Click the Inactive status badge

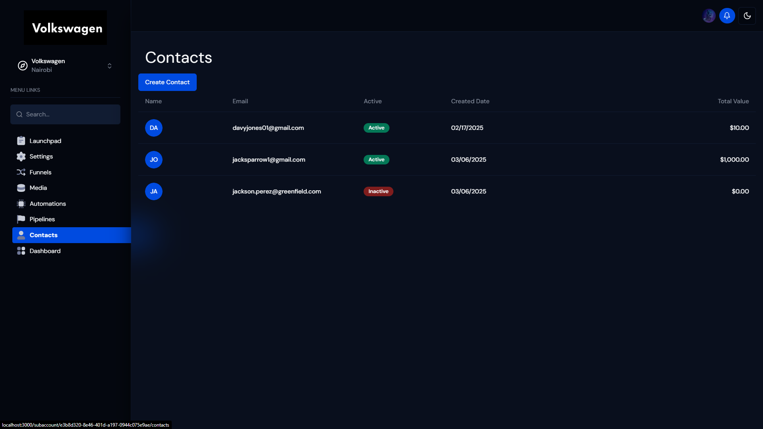tap(378, 191)
